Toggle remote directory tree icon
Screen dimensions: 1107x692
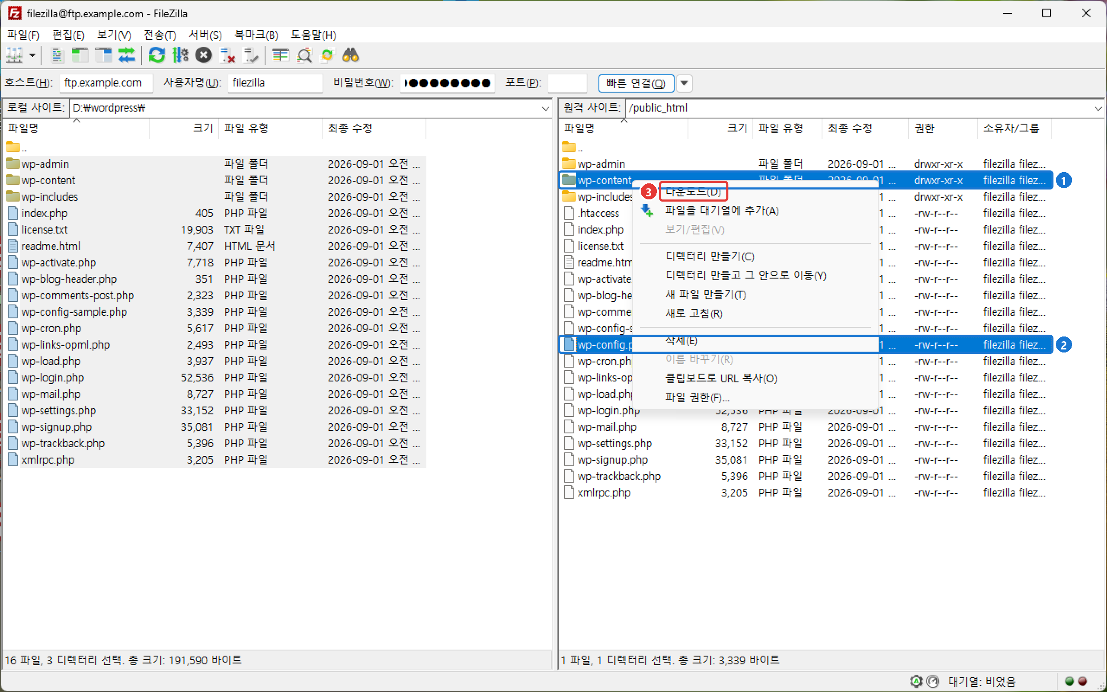tap(103, 55)
